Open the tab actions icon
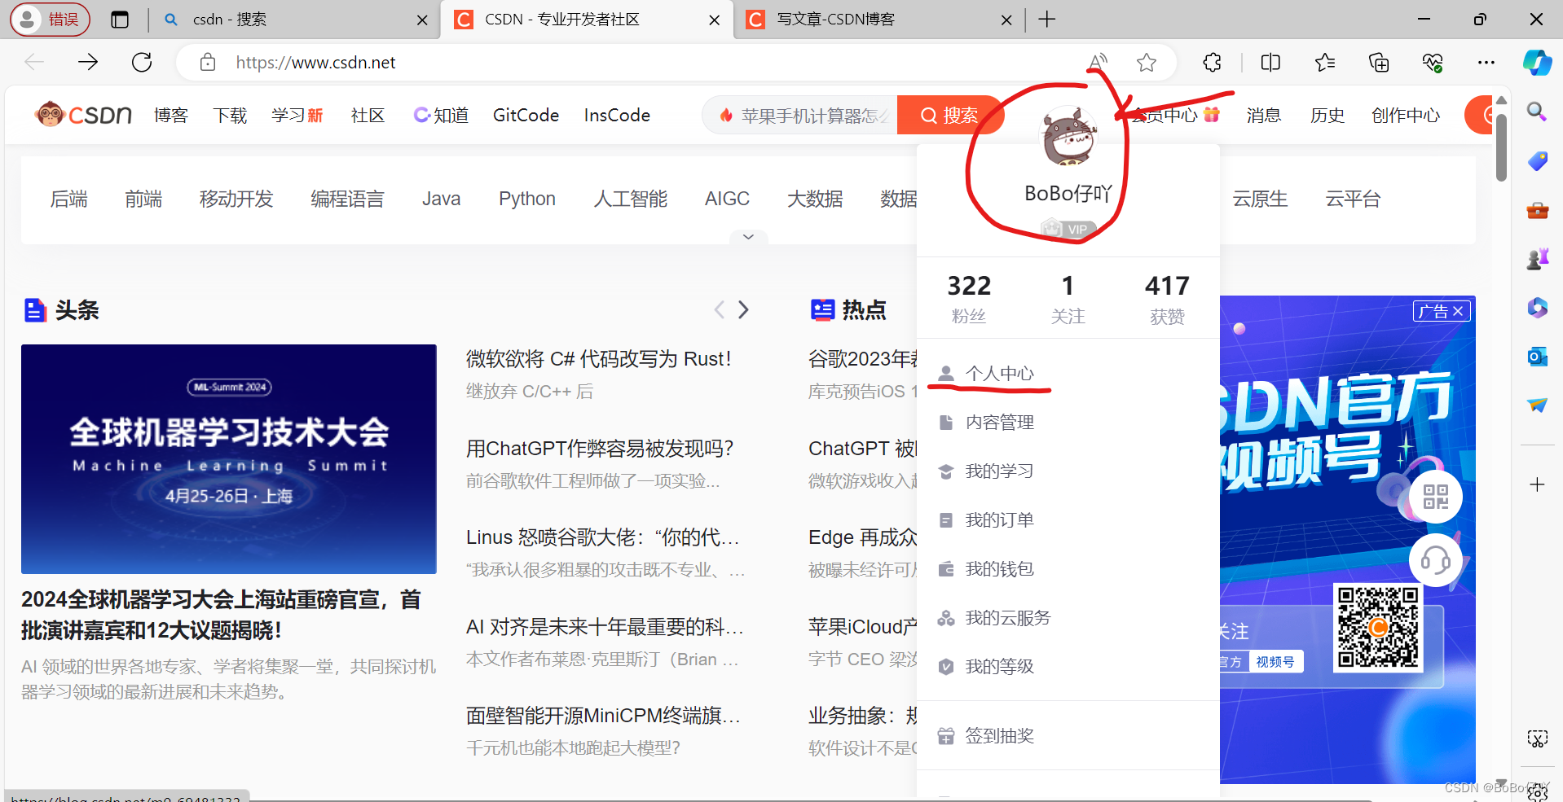 120,20
